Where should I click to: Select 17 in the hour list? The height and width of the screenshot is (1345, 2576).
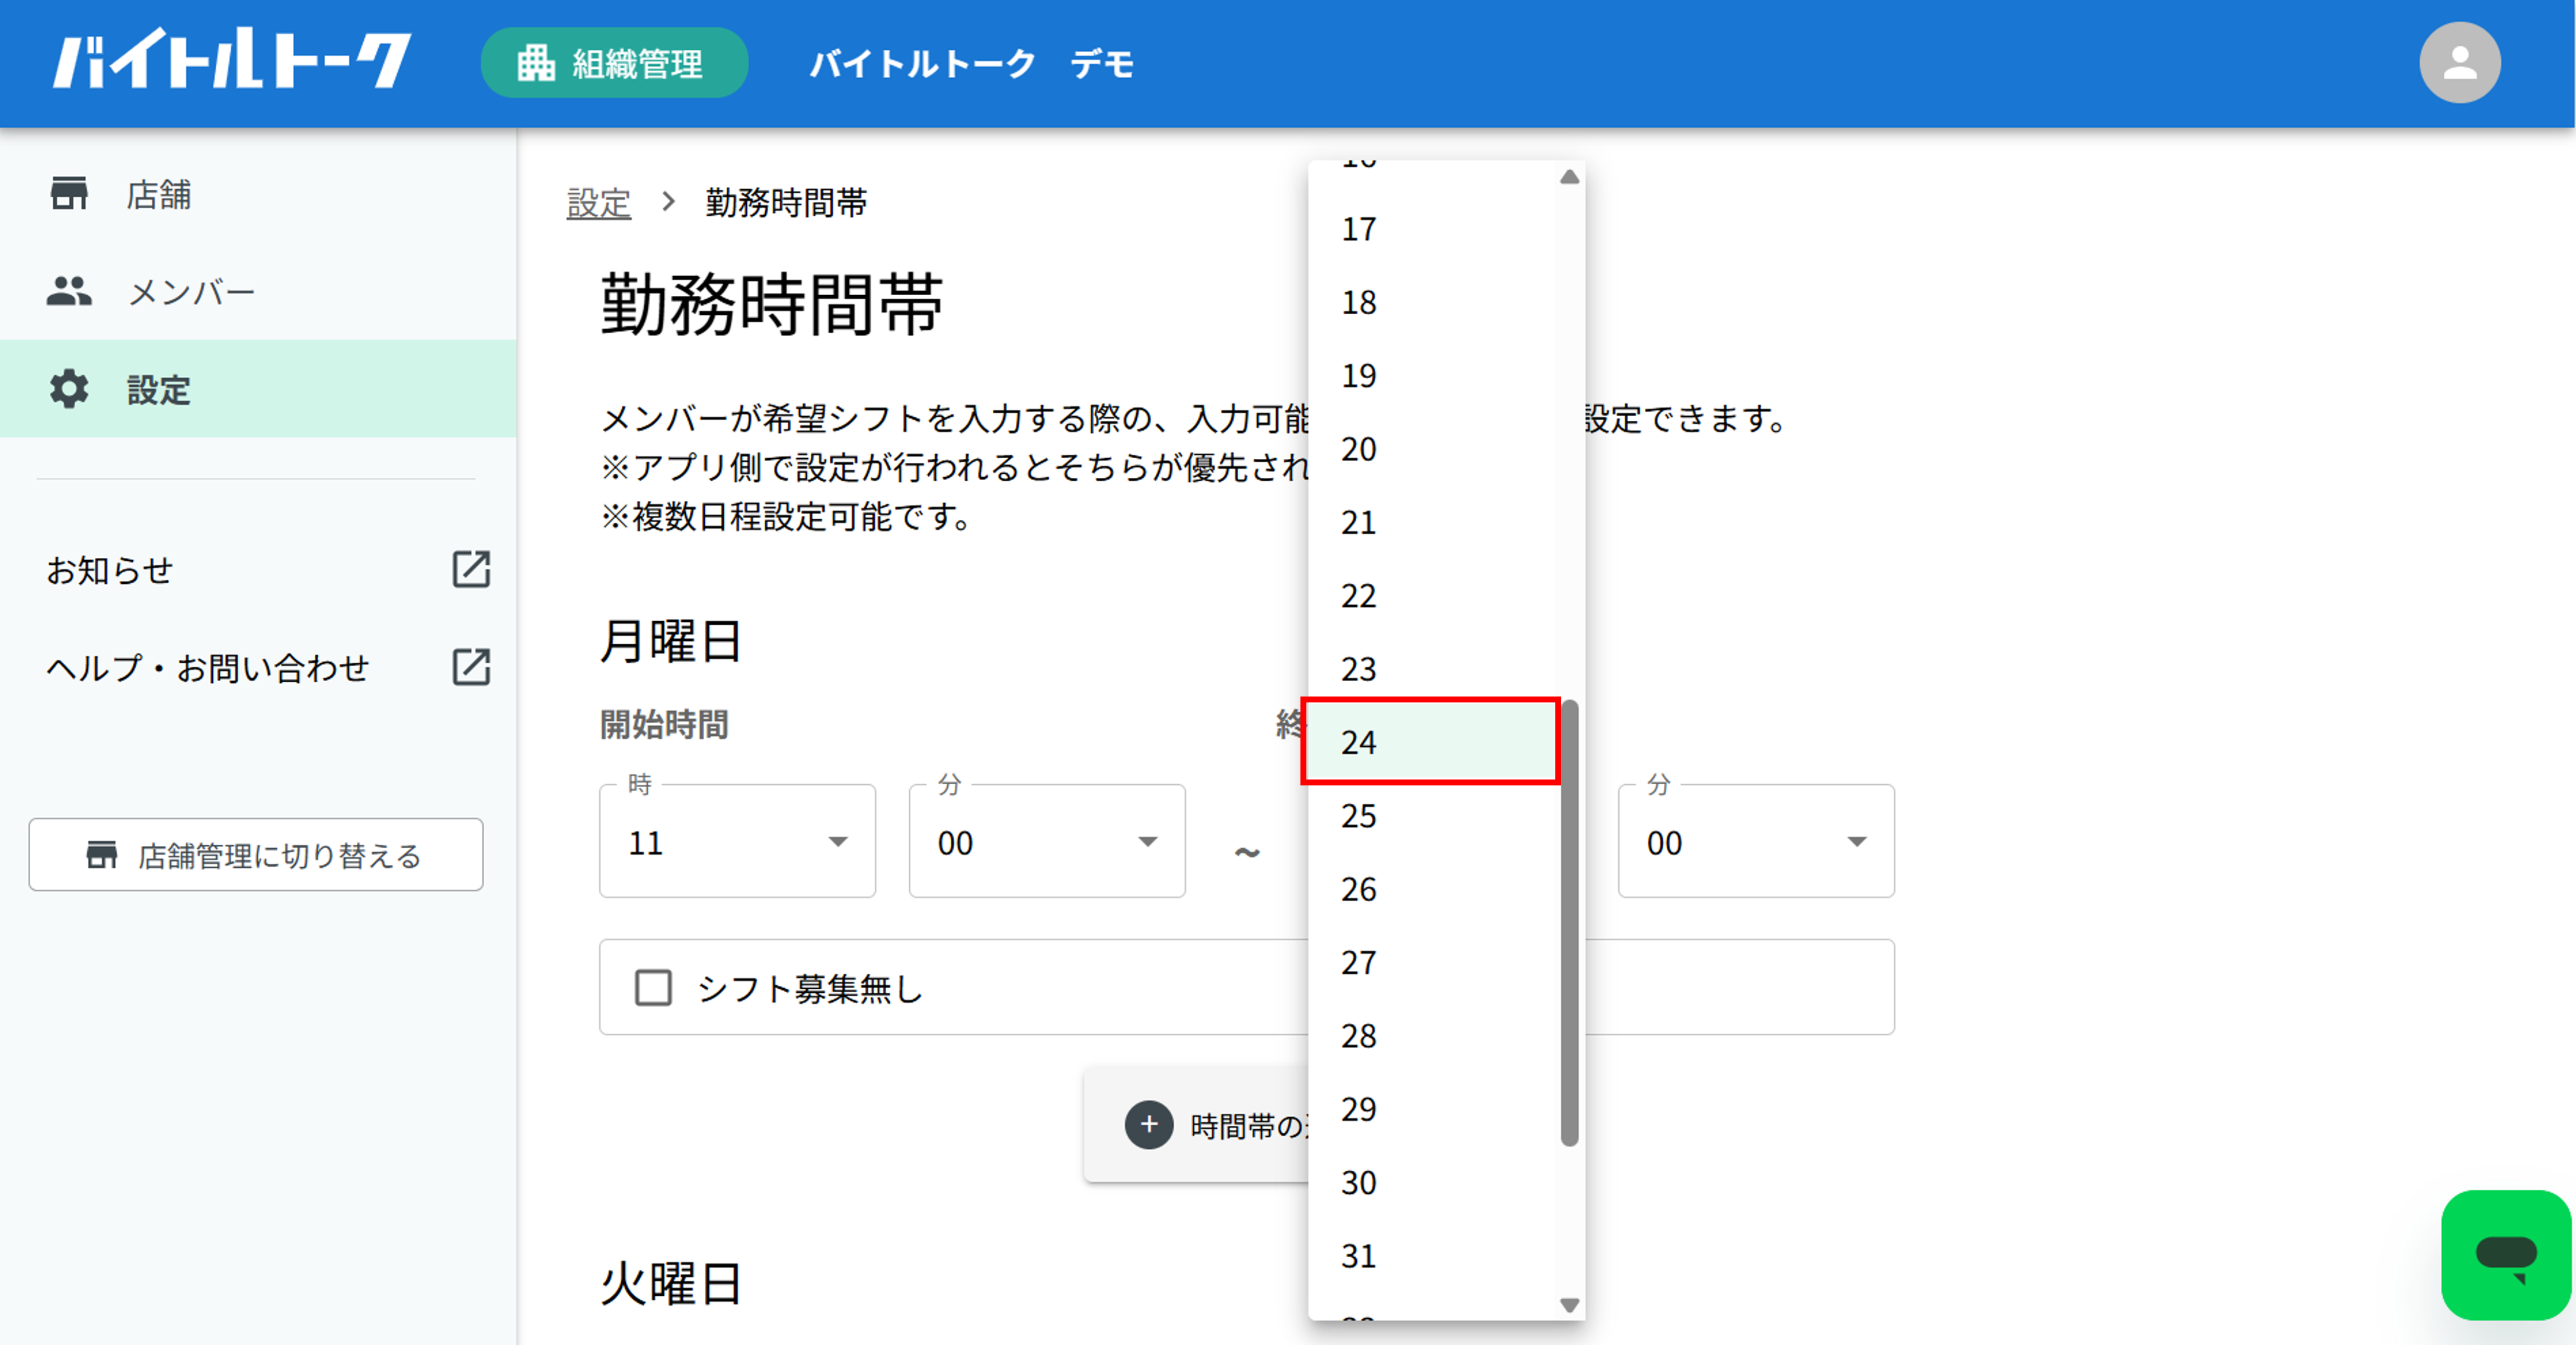click(1434, 229)
